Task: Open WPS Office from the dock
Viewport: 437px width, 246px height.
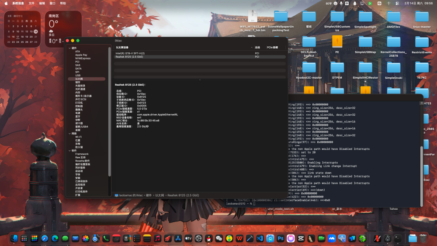Action: tap(239, 239)
